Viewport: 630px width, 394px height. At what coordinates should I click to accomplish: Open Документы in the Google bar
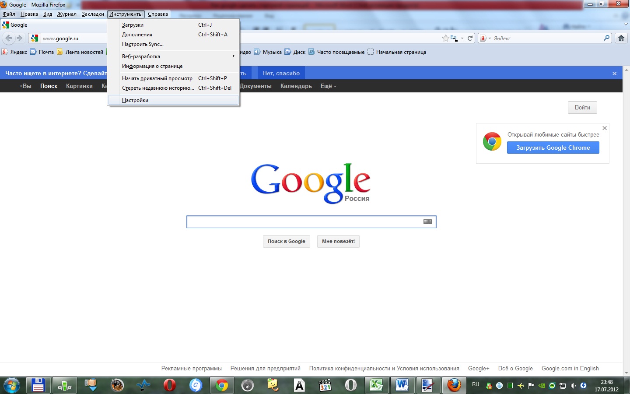tap(256, 86)
